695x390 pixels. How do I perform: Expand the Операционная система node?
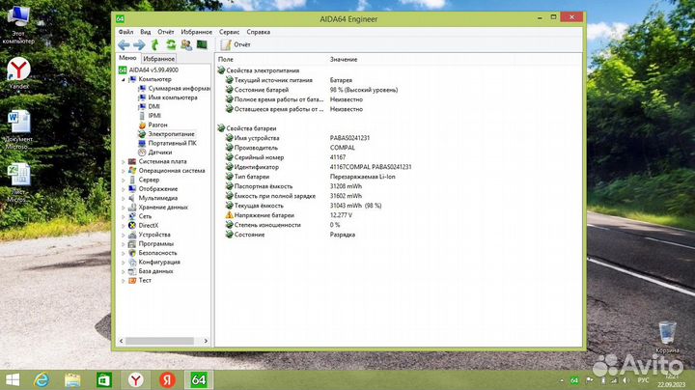point(124,171)
